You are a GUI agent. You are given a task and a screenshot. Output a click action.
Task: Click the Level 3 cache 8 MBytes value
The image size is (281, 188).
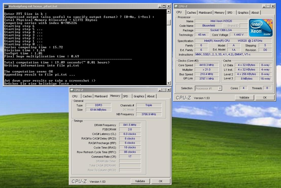[247, 79]
